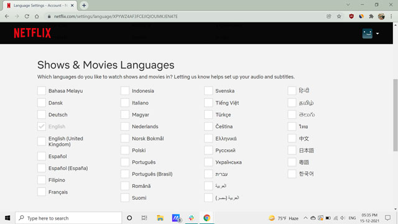Check the Svenska checkbox
398x224 pixels.
point(208,91)
